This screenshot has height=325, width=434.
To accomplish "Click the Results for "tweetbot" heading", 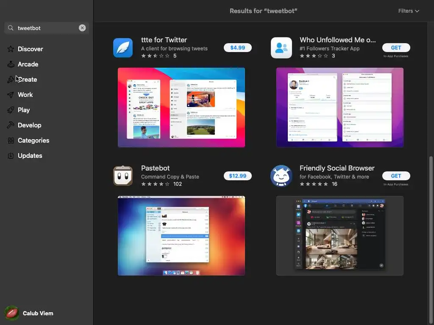I will coord(263,11).
